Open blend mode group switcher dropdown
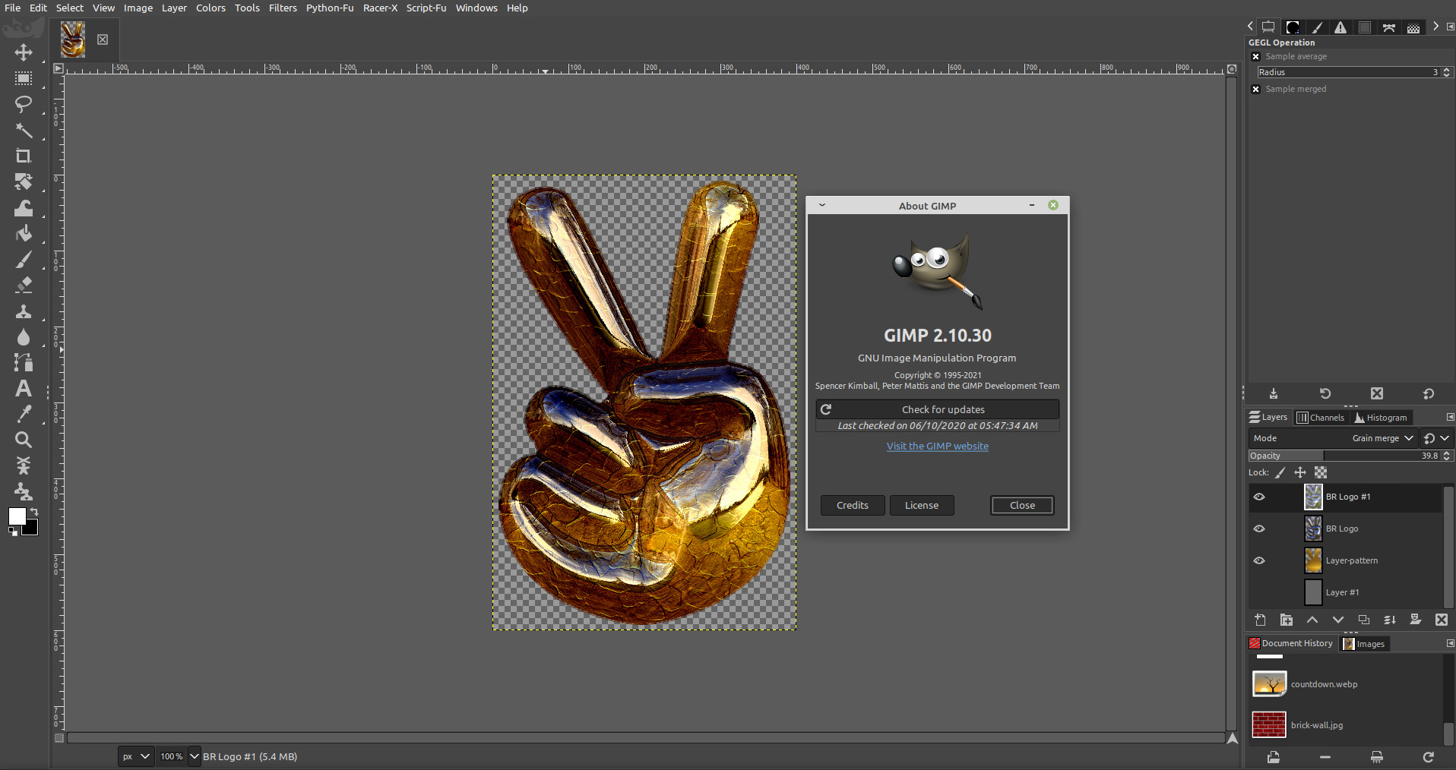 click(x=1436, y=438)
